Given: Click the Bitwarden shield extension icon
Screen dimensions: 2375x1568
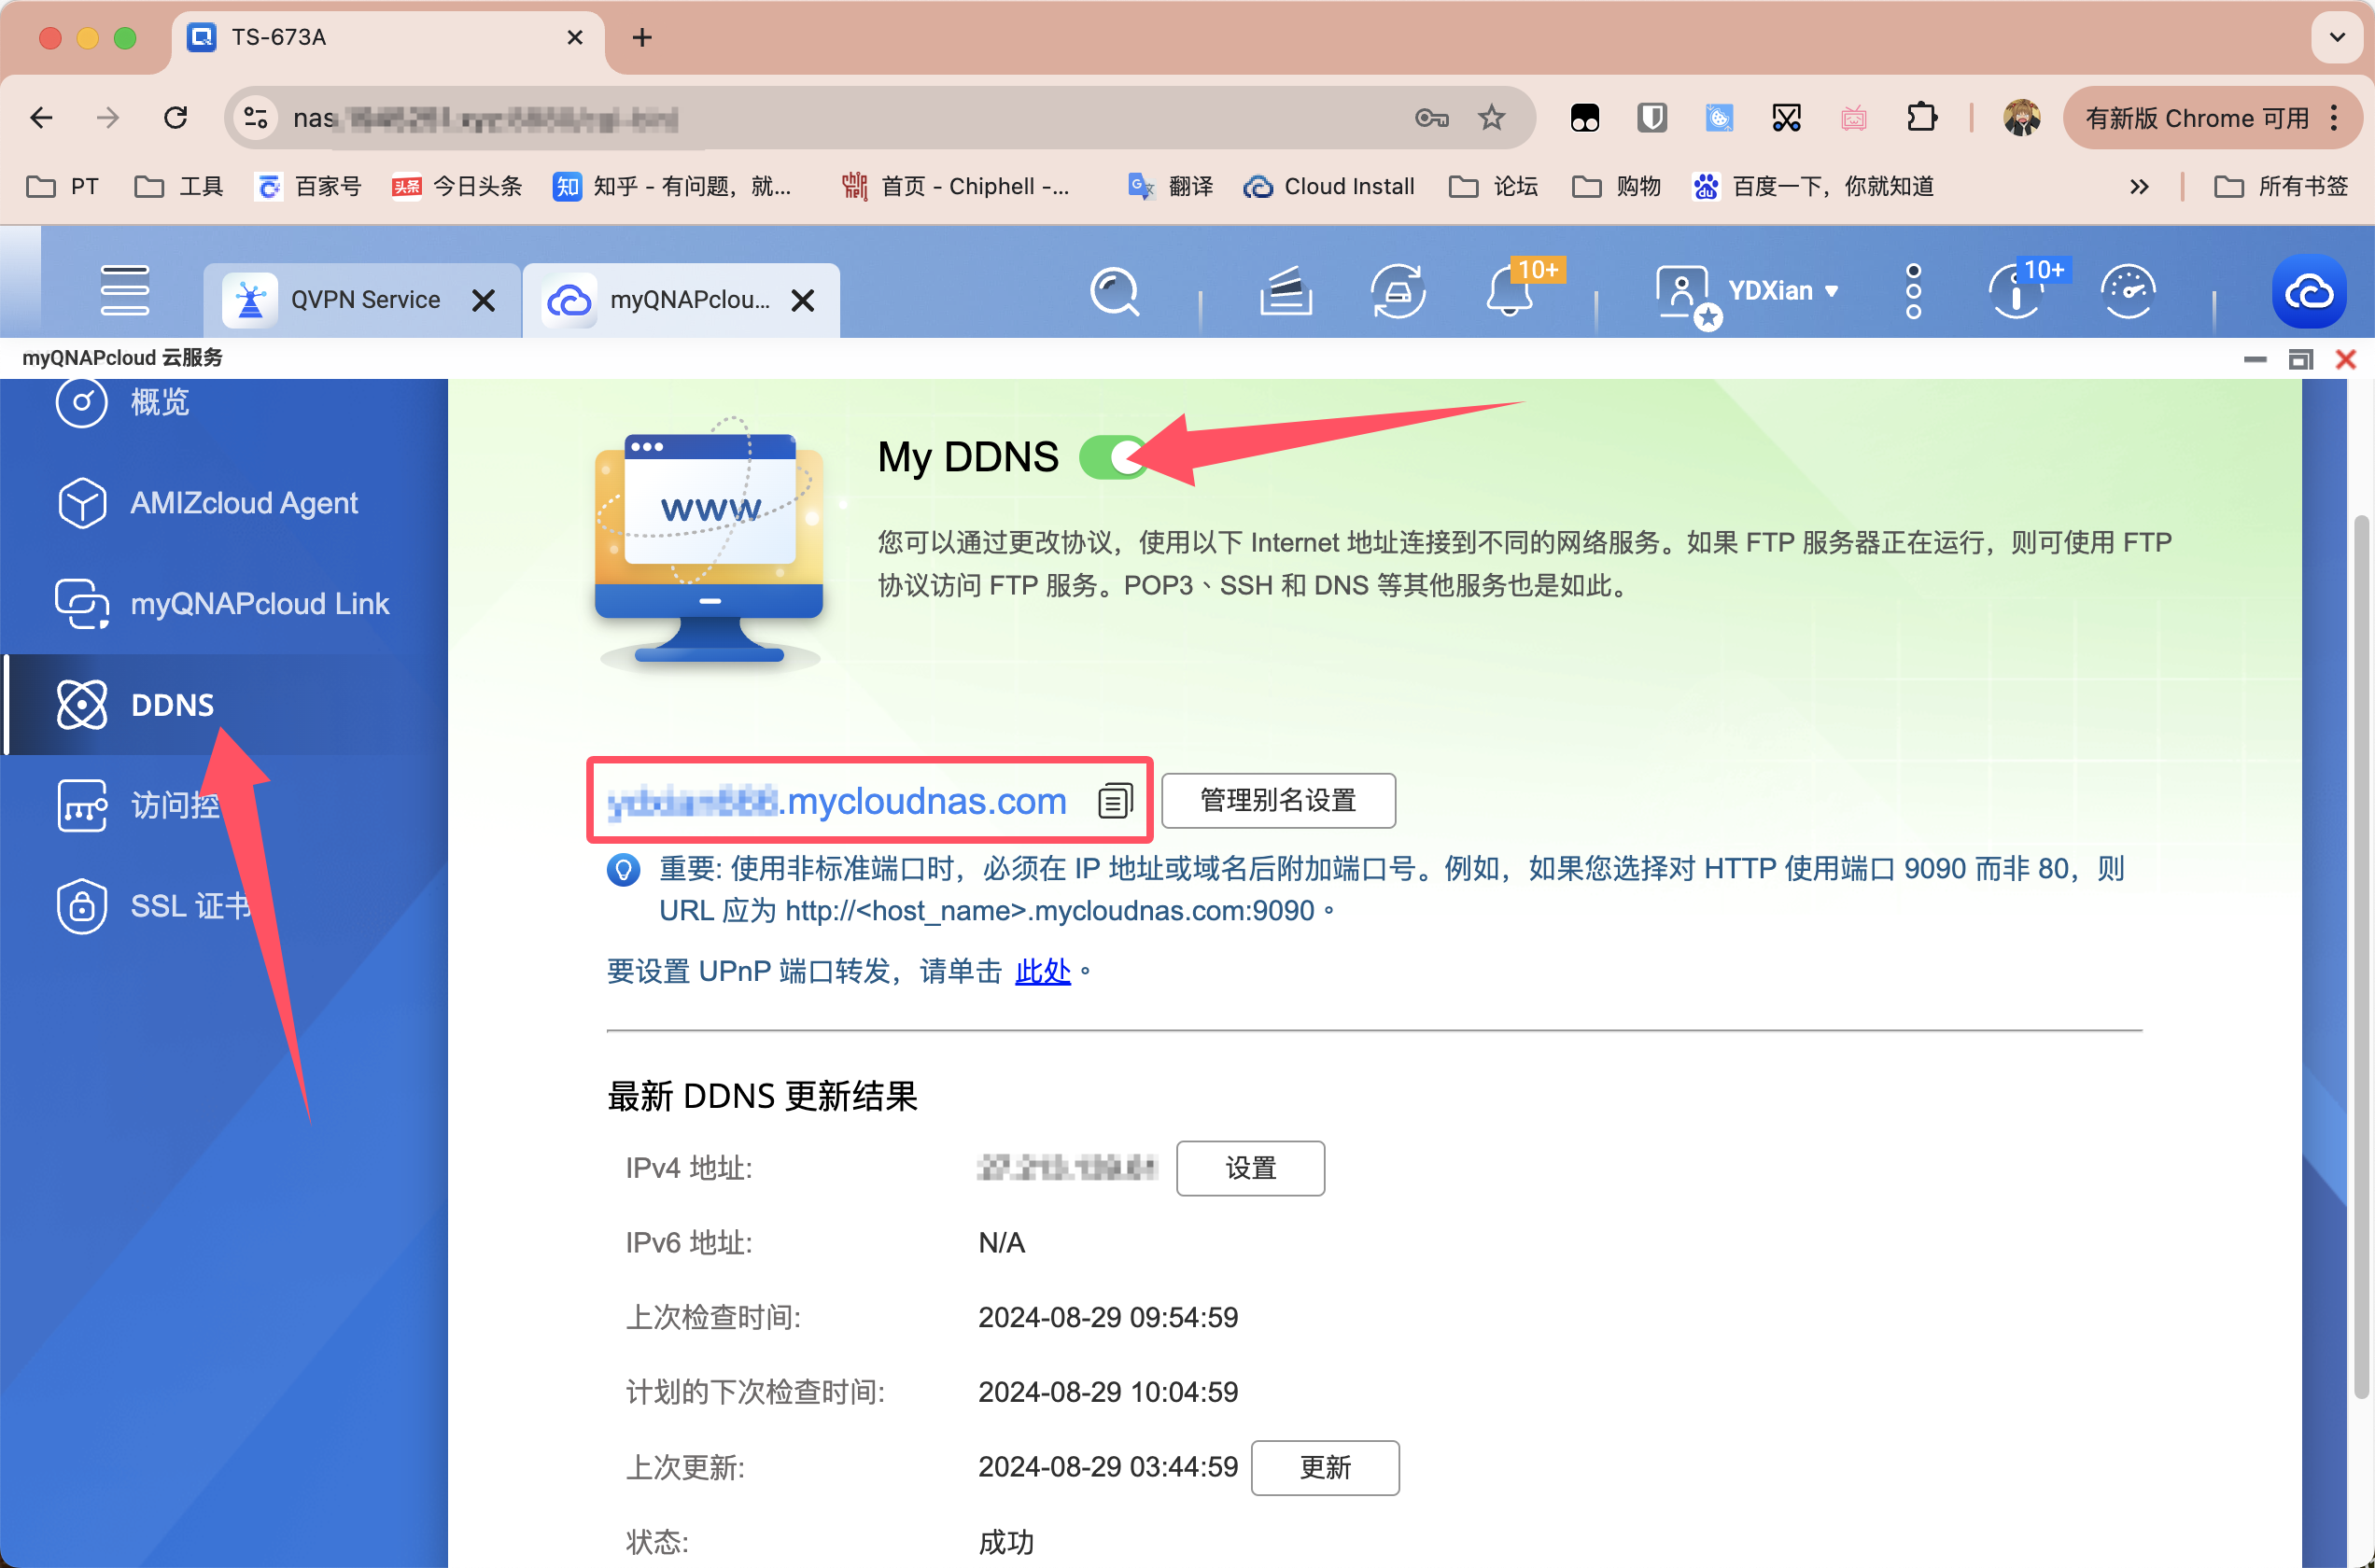Looking at the screenshot, I should click(x=1652, y=118).
